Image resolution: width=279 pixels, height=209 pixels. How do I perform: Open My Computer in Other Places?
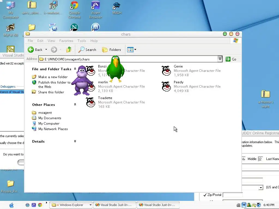click(x=49, y=123)
